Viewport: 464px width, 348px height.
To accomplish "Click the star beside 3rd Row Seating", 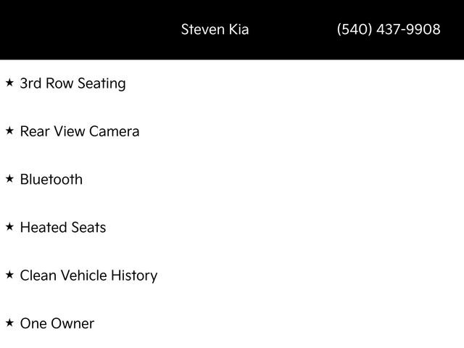I will (9, 83).
